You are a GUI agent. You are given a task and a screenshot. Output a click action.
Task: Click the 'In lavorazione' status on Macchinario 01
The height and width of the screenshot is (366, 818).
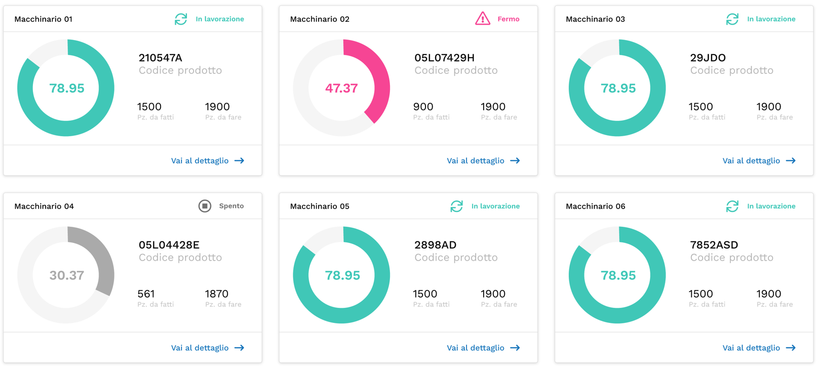click(x=220, y=19)
